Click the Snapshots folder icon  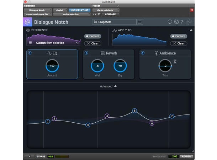pyautogui.click(x=95, y=22)
